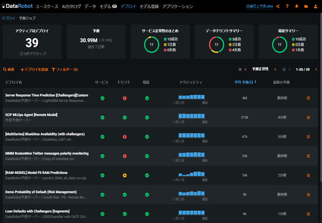Open actions menu for Server Response Time Prediction
The image size is (322, 223).
coord(308,98)
